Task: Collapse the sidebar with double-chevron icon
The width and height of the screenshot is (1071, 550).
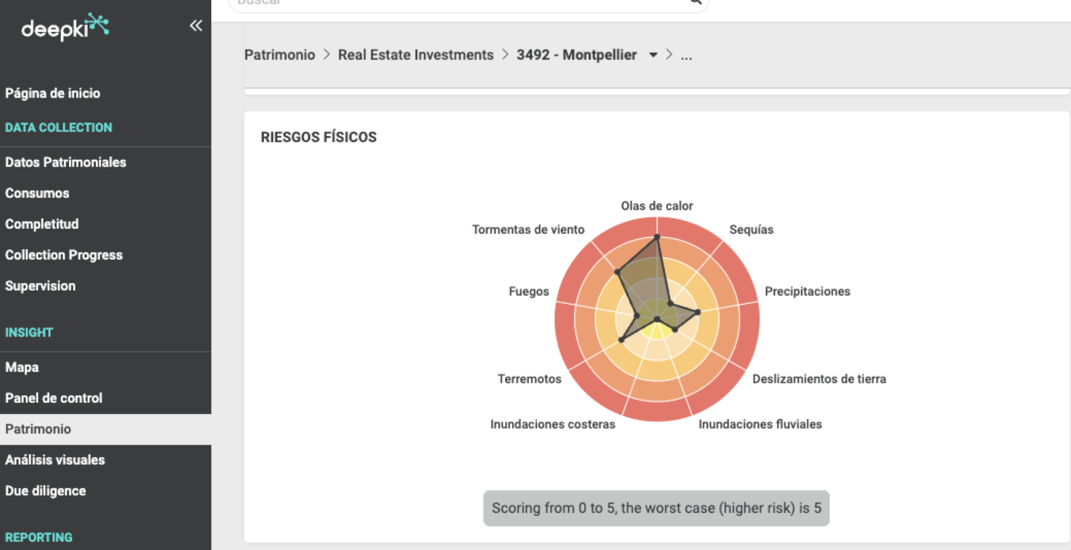Action: pos(196,26)
